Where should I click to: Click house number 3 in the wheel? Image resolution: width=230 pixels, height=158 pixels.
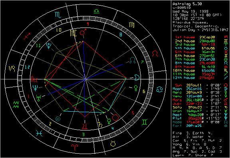[83, 134]
